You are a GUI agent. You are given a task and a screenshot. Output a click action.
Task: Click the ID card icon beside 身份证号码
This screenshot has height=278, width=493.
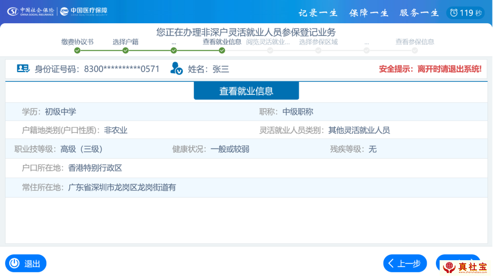point(23,69)
